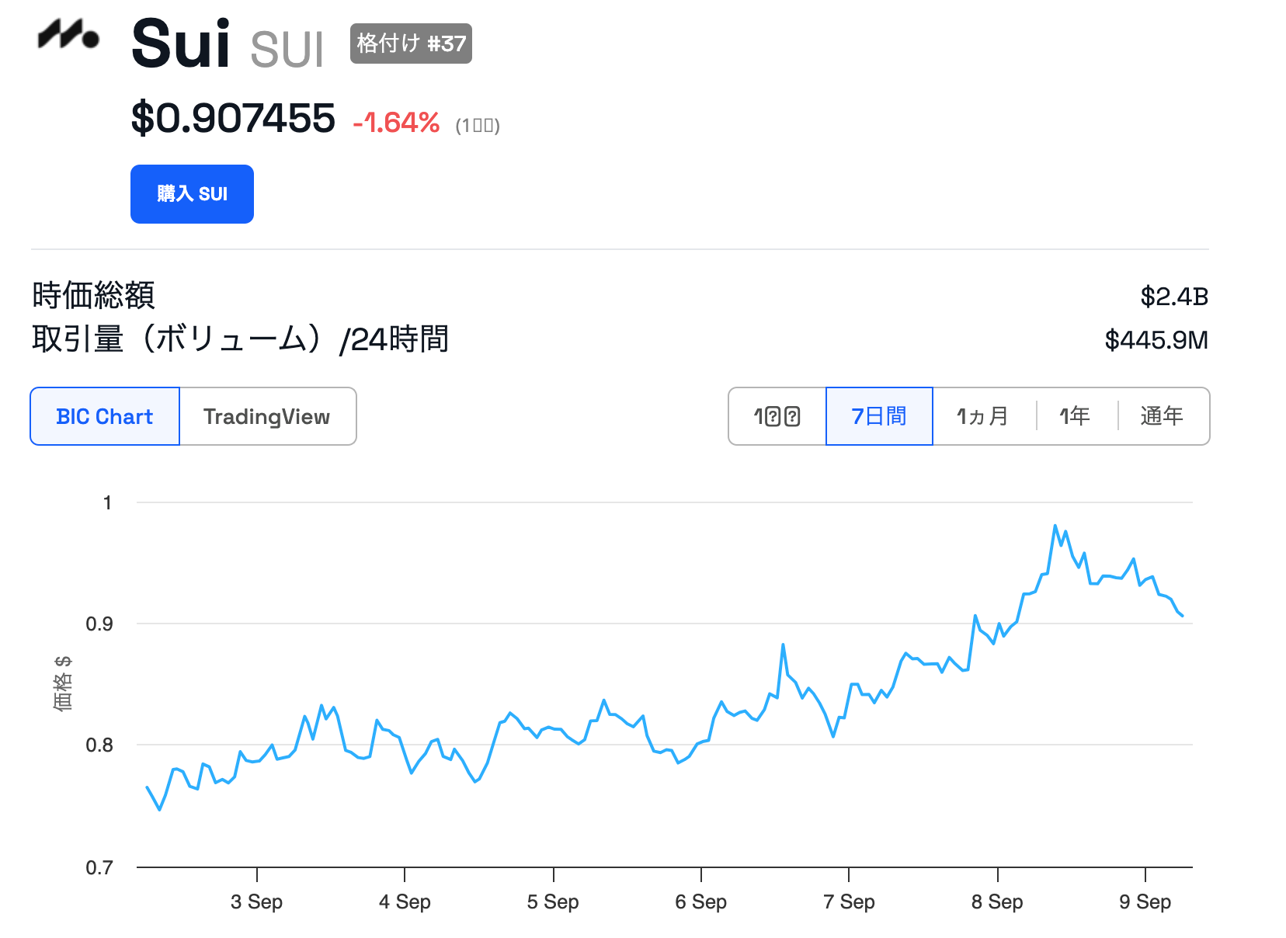
Task: Select the 通年 time range
Action: 1163,416
